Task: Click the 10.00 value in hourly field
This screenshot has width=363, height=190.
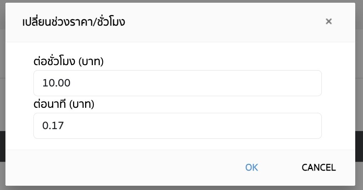Action: 56,83
